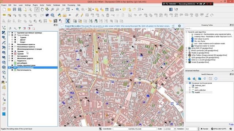Toggle the Render checkbox in status bar
The image size is (234, 131).
[201, 129]
